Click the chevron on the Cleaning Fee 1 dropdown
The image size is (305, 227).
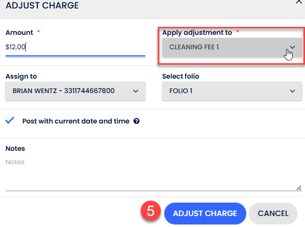tap(293, 47)
